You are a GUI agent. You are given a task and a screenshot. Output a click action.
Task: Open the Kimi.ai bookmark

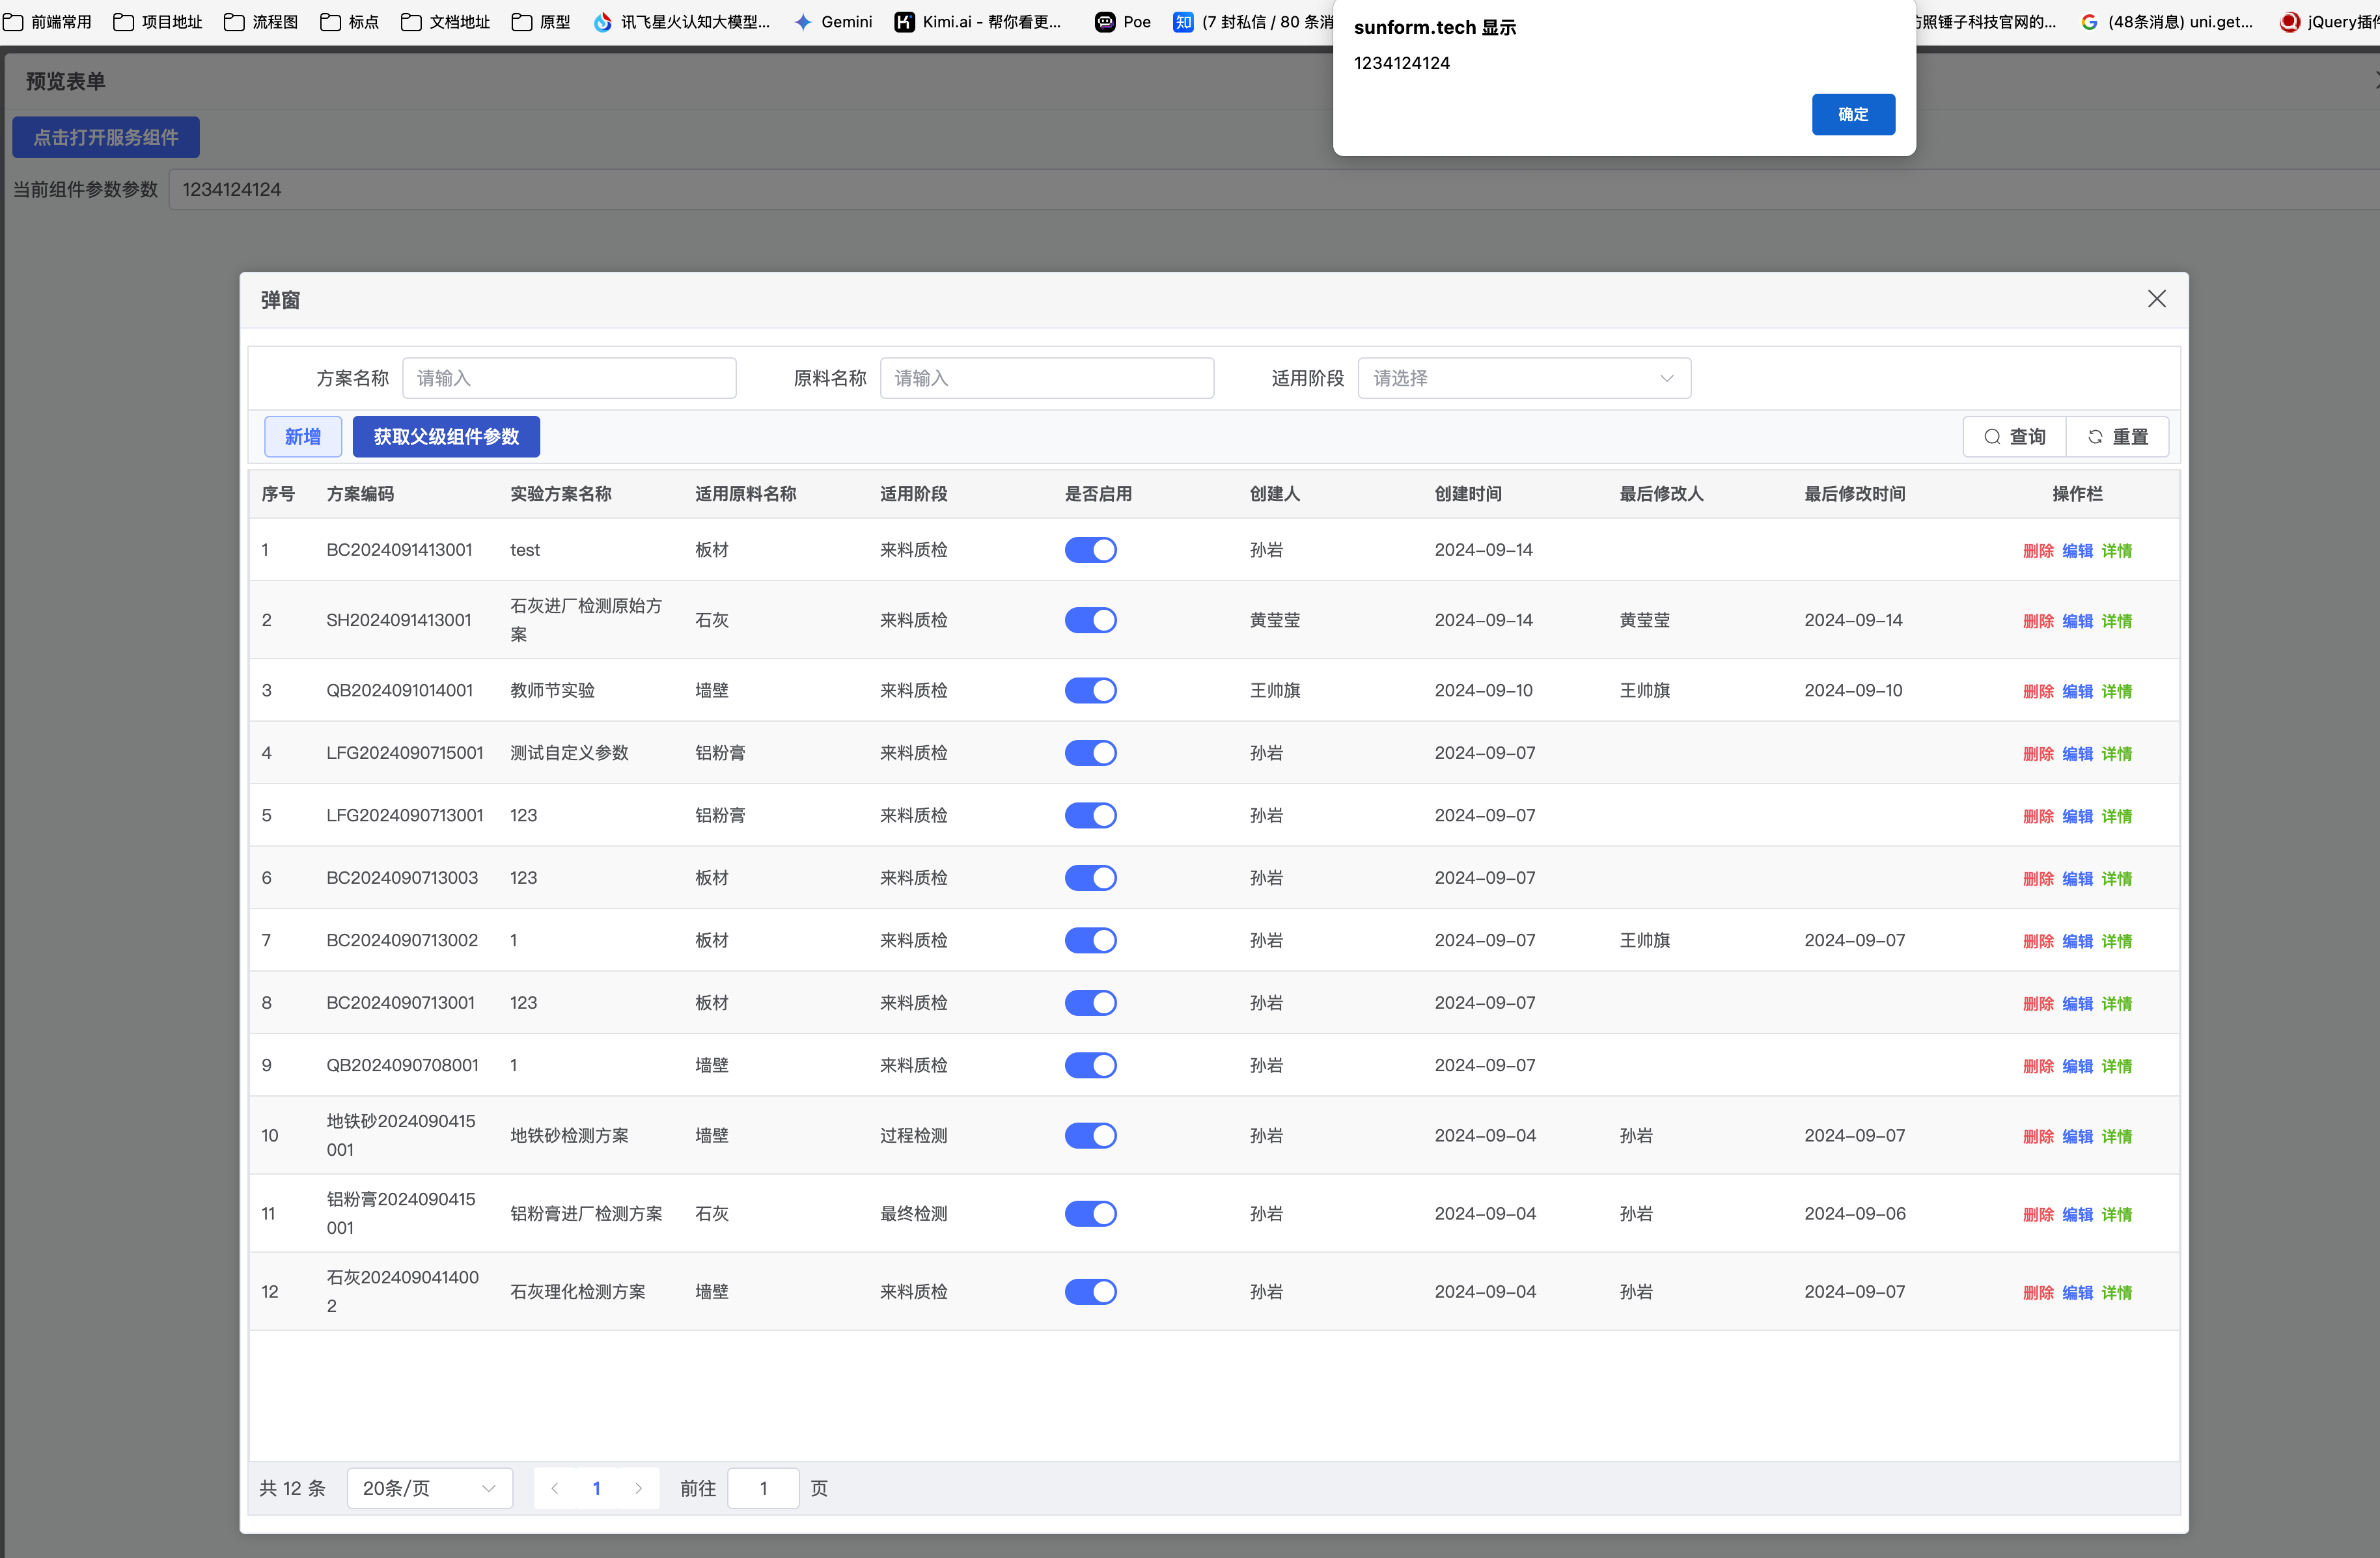click(978, 22)
